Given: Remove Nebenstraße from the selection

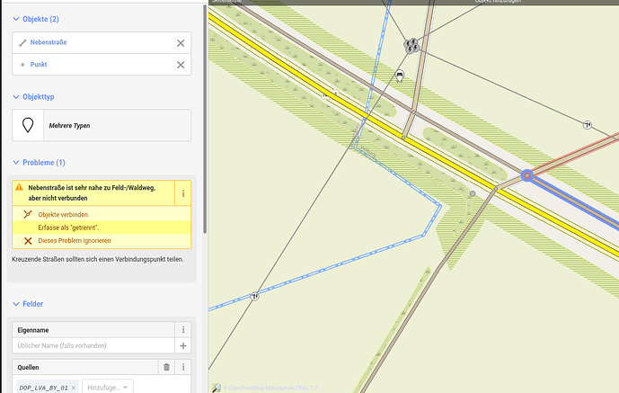Looking at the screenshot, I should [x=181, y=42].
